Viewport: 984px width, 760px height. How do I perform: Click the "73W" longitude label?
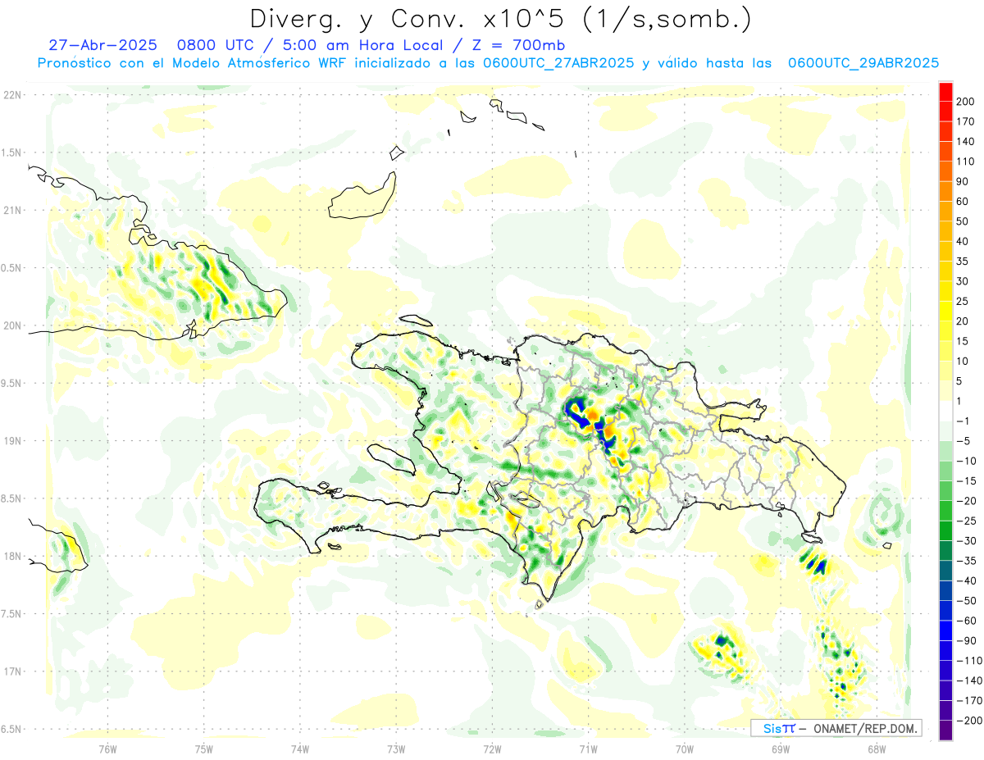396,749
